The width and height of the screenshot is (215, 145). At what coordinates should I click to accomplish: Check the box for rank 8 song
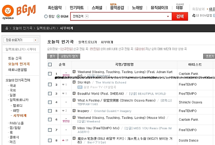click(x=50, y=140)
